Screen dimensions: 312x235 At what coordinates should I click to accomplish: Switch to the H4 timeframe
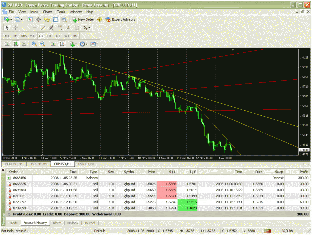pyautogui.click(x=49, y=36)
